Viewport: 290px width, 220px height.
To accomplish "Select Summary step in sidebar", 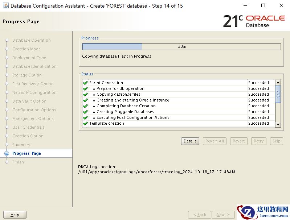I will [21, 145].
